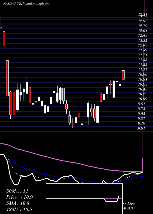Click the 12.25 price axis label
Image resolution: width=153 pixels, height=214 pixels.
(143, 41)
